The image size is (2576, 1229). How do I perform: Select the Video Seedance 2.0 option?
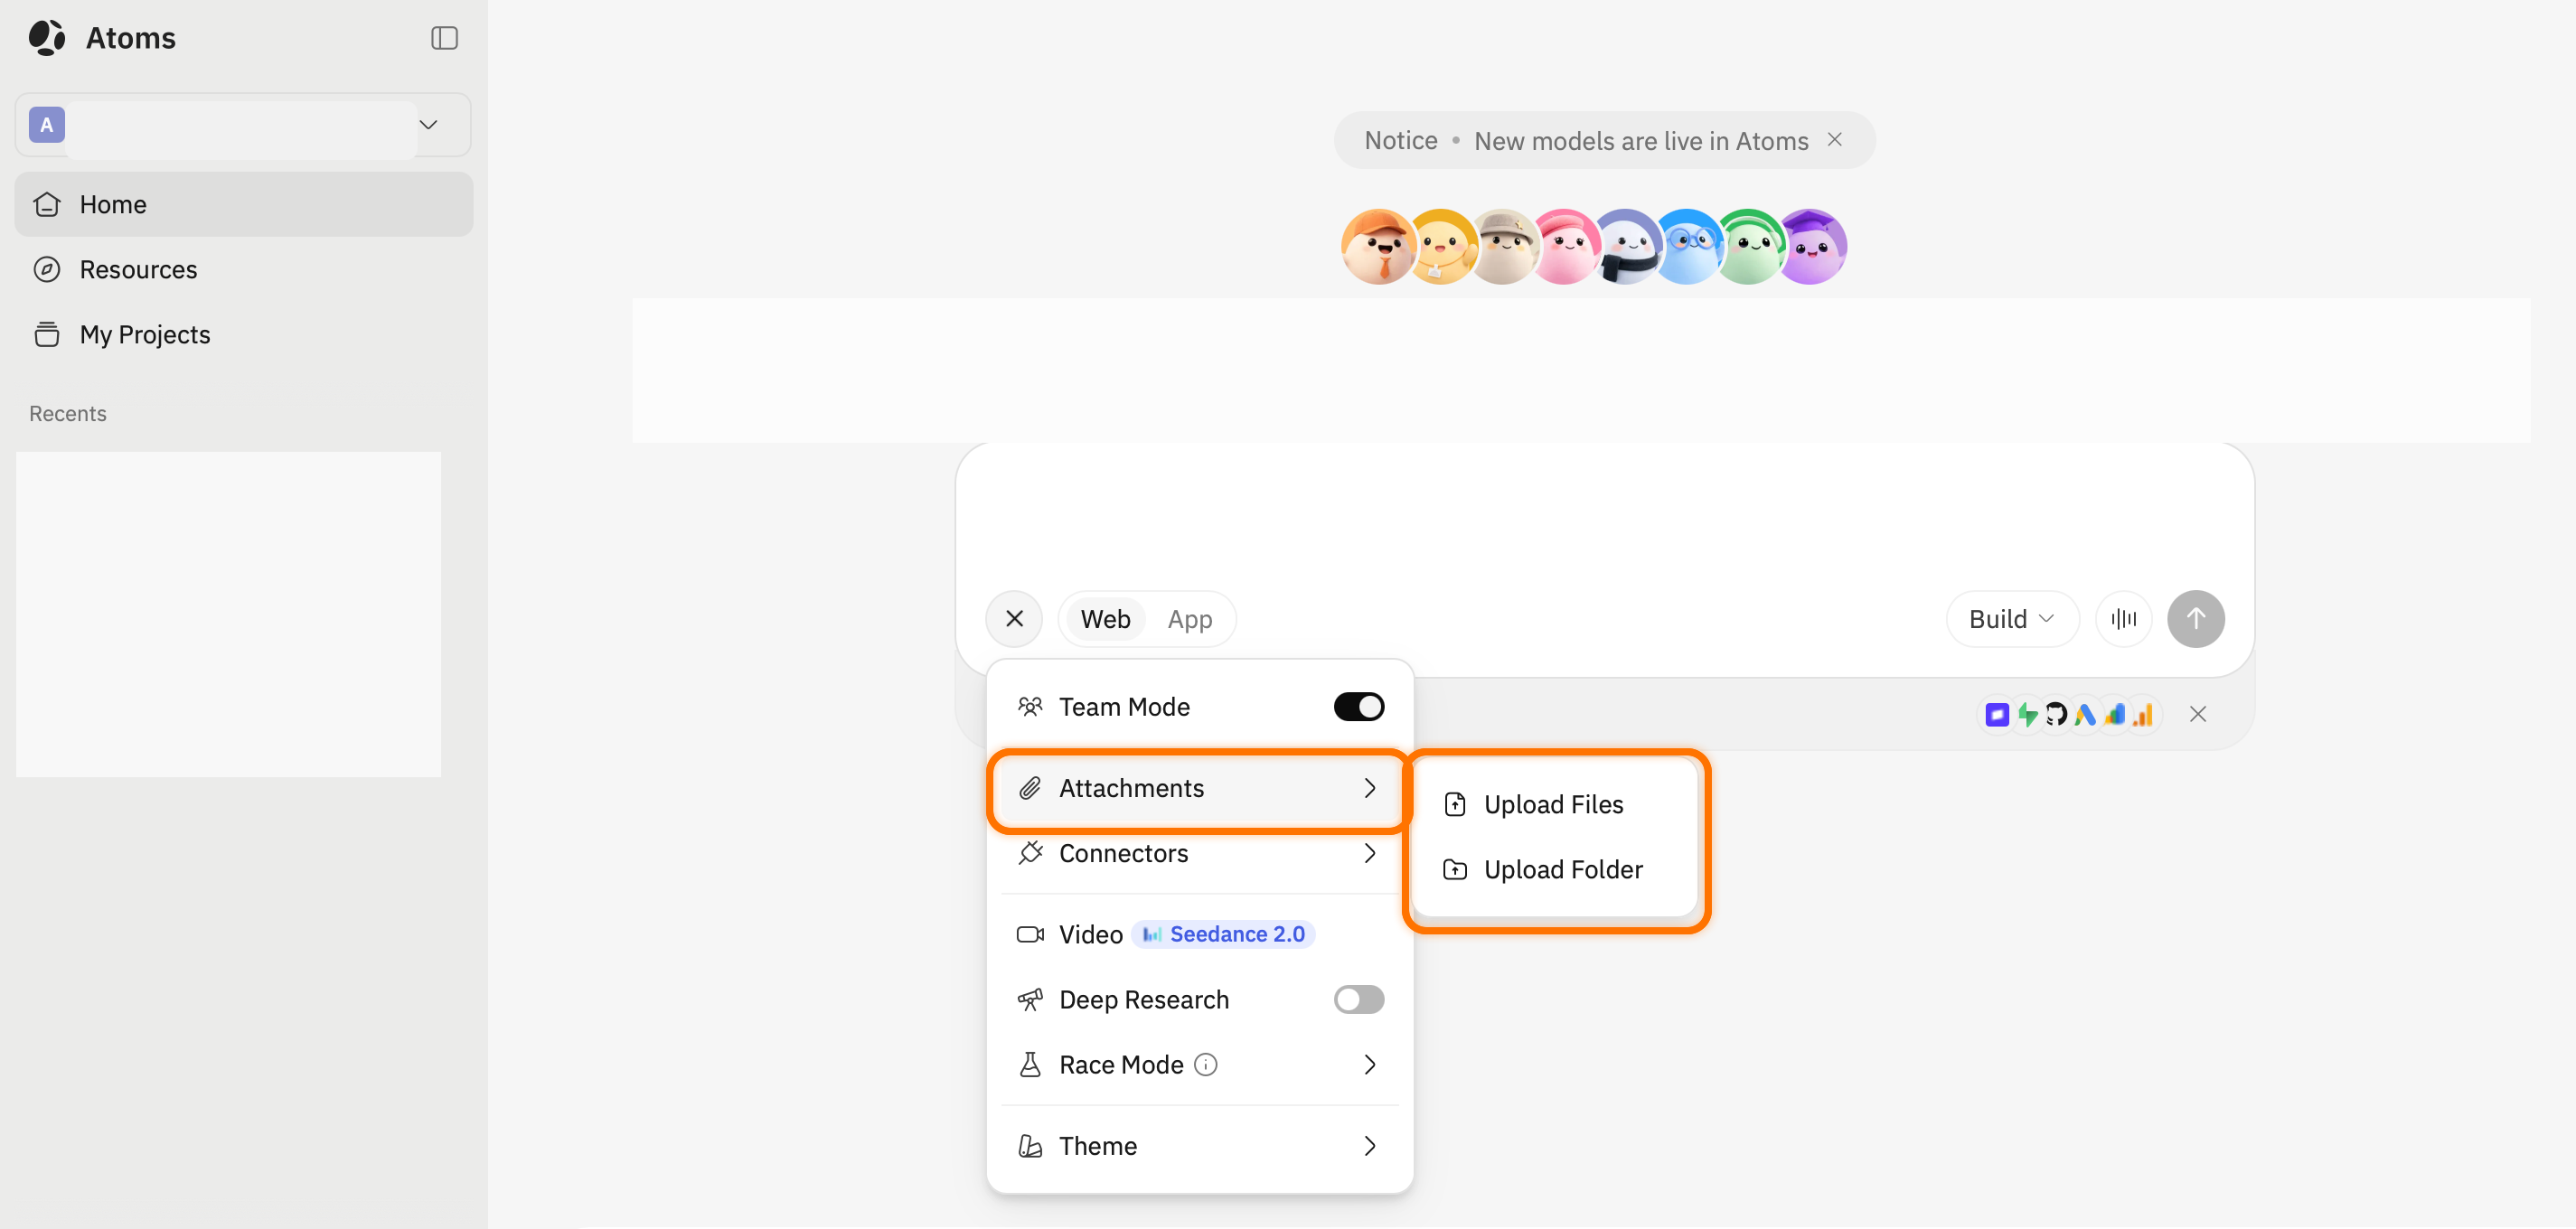click(1199, 934)
